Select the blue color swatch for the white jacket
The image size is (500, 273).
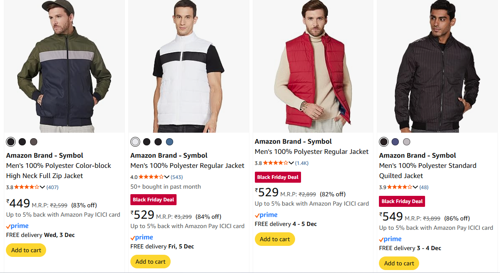(170, 142)
